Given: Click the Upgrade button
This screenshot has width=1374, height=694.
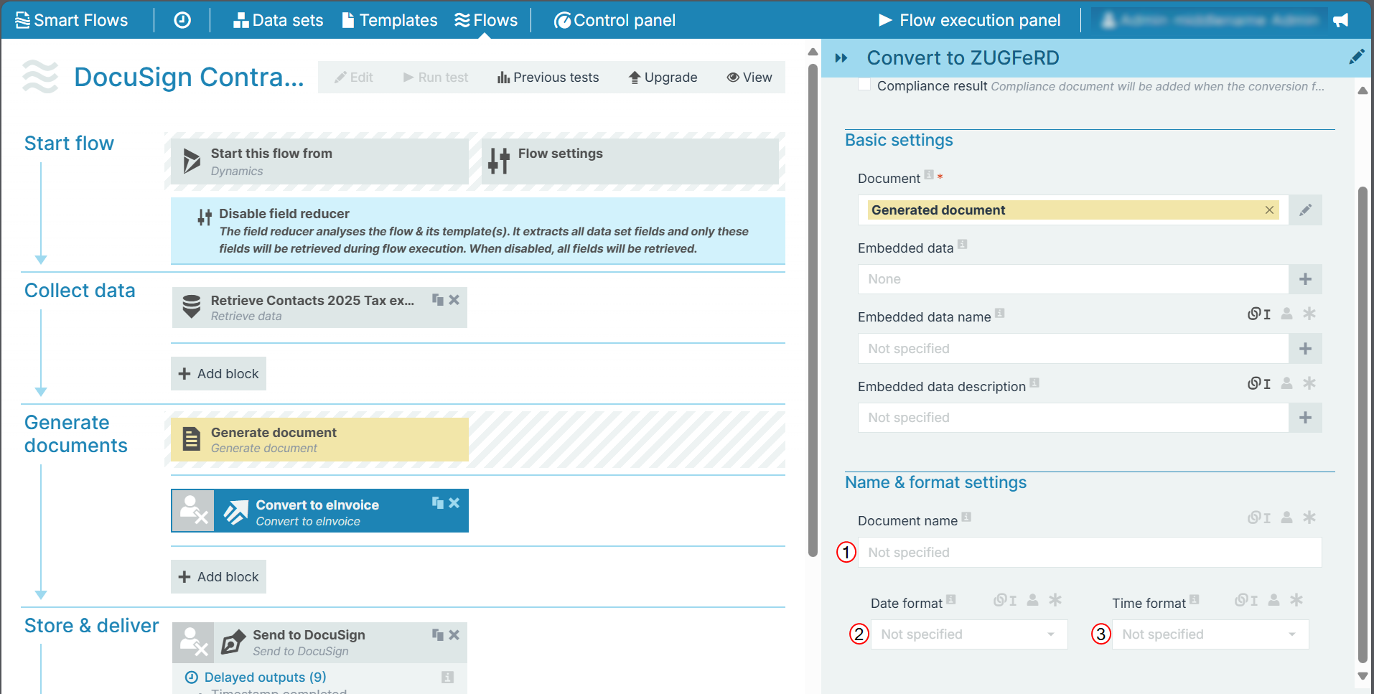Looking at the screenshot, I should click(663, 78).
